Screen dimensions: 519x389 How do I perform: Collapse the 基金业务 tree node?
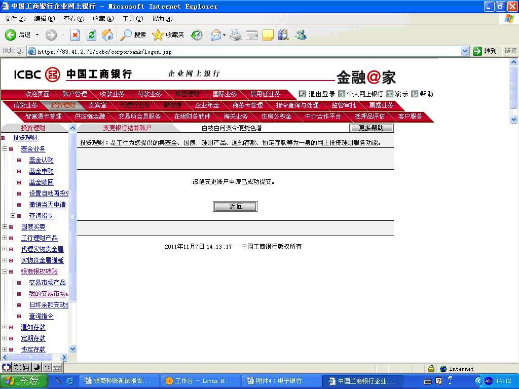coord(5,149)
